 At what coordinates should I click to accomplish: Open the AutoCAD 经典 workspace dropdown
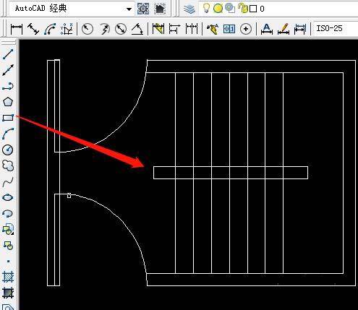[x=72, y=9]
